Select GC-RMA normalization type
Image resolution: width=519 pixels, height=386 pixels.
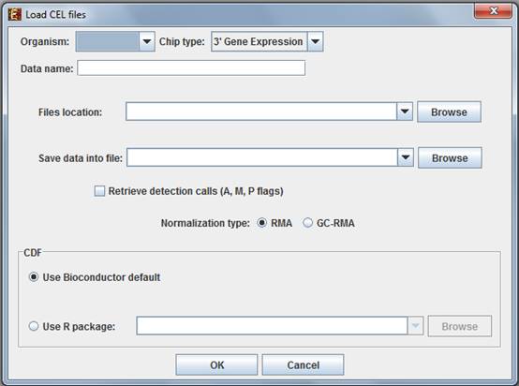307,223
